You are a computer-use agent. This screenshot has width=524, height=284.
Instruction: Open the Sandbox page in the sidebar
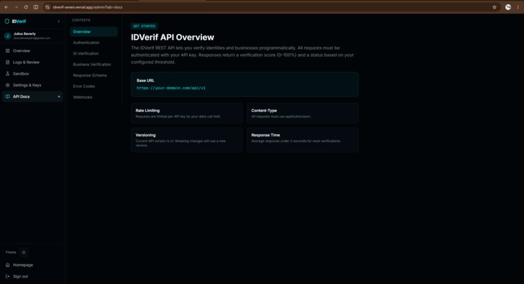(x=33, y=73)
